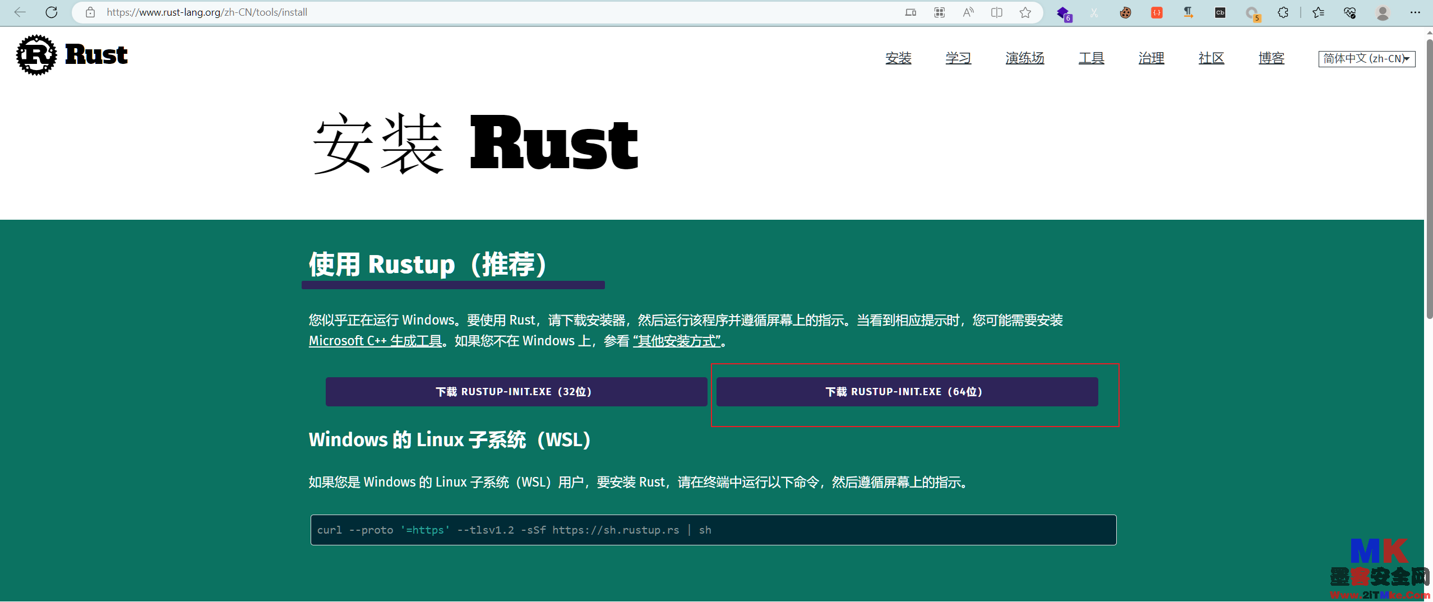
Task: Click the Rust wordmark text in header
Action: (x=96, y=55)
